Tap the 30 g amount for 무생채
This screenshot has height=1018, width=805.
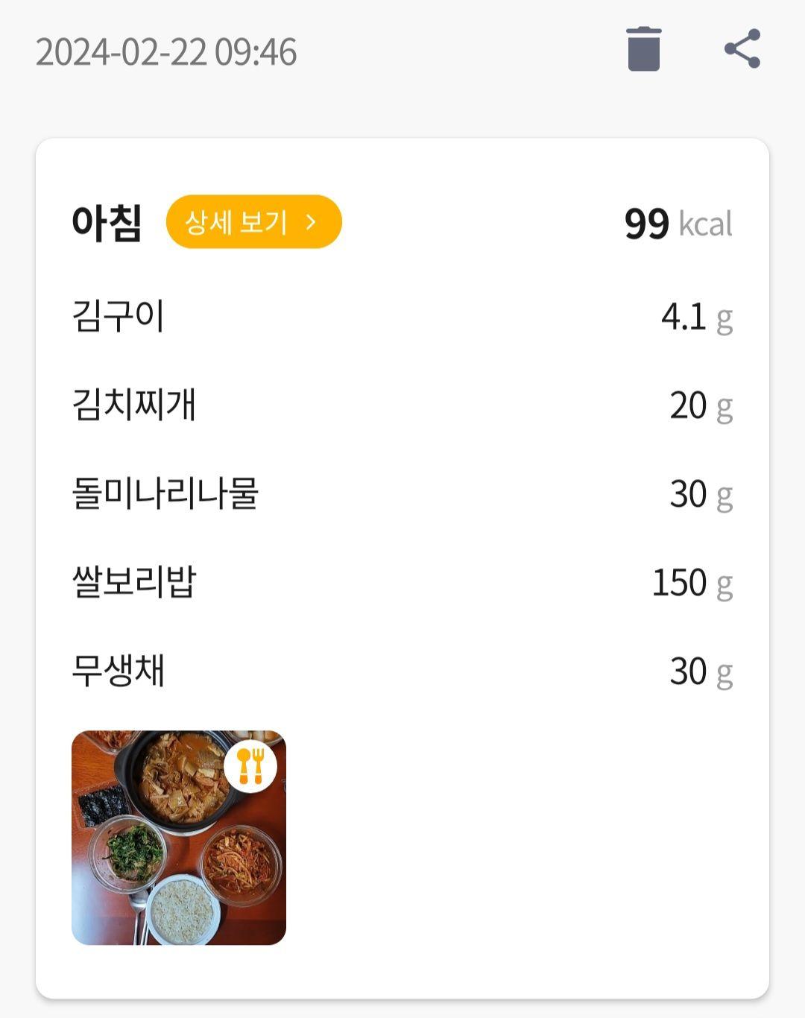[x=701, y=672]
